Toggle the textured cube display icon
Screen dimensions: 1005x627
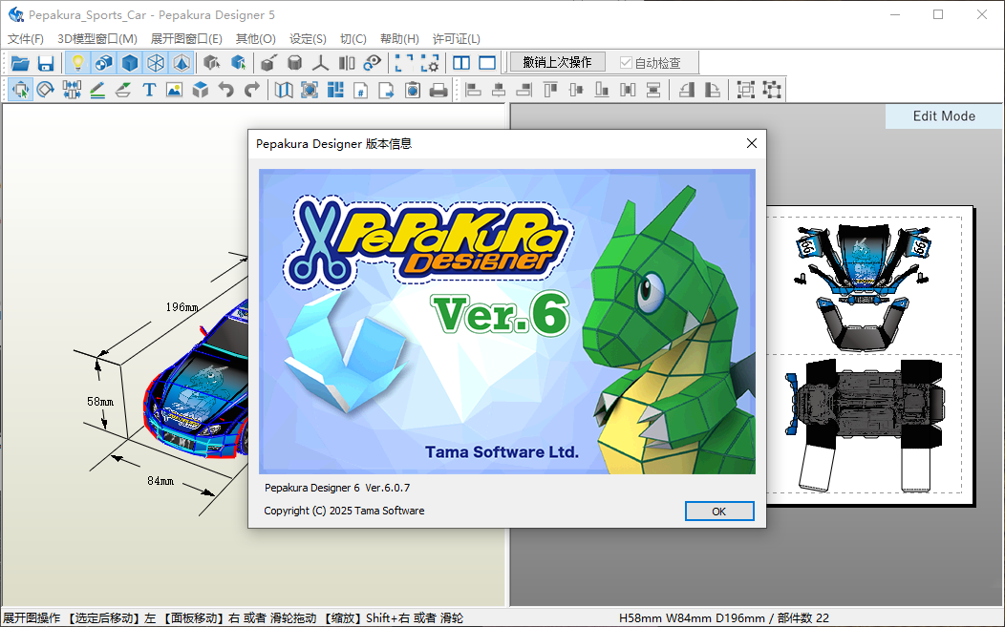pyautogui.click(x=104, y=63)
